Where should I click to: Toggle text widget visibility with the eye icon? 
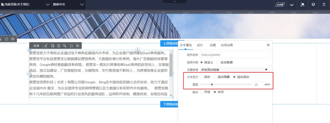(78, 46)
